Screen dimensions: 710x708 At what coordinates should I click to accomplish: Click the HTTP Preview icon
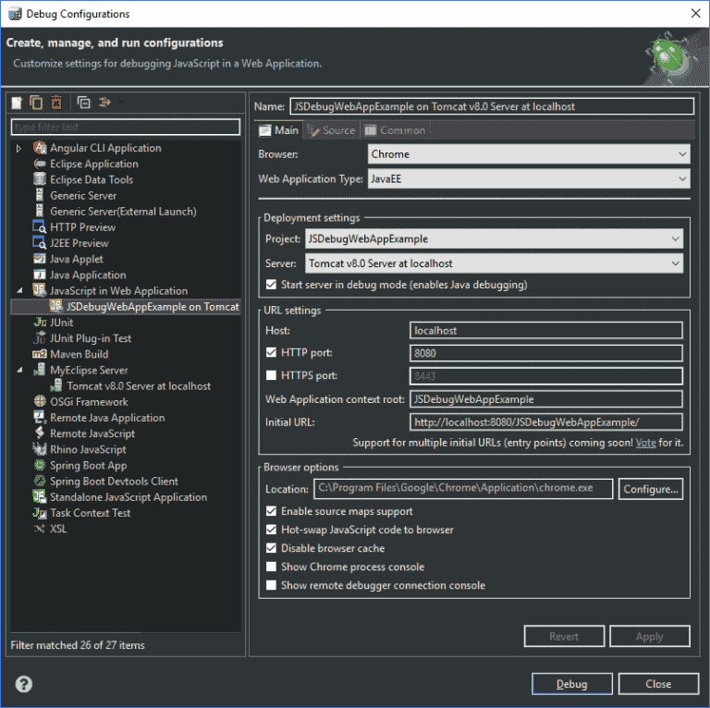point(40,226)
